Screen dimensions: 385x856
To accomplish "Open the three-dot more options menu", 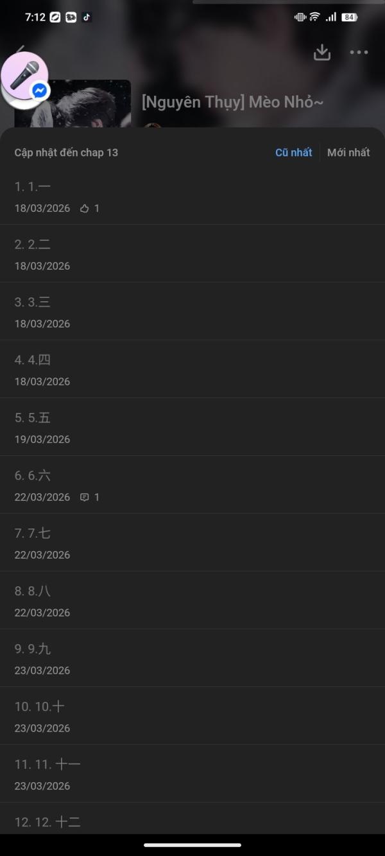I will click(x=359, y=53).
